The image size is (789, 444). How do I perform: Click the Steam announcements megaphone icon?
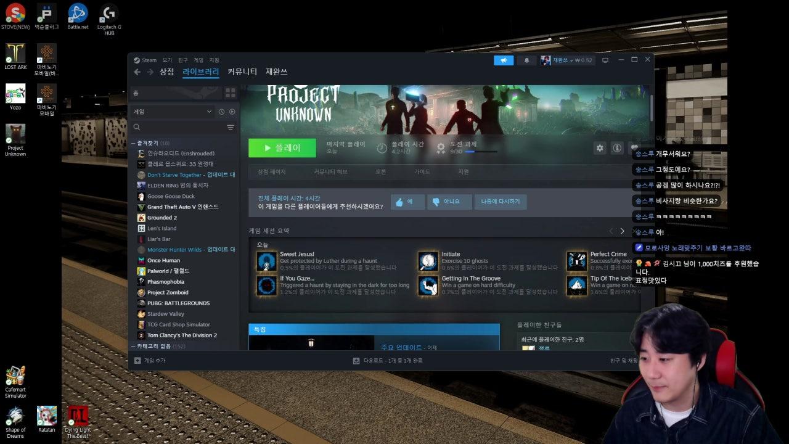504,60
